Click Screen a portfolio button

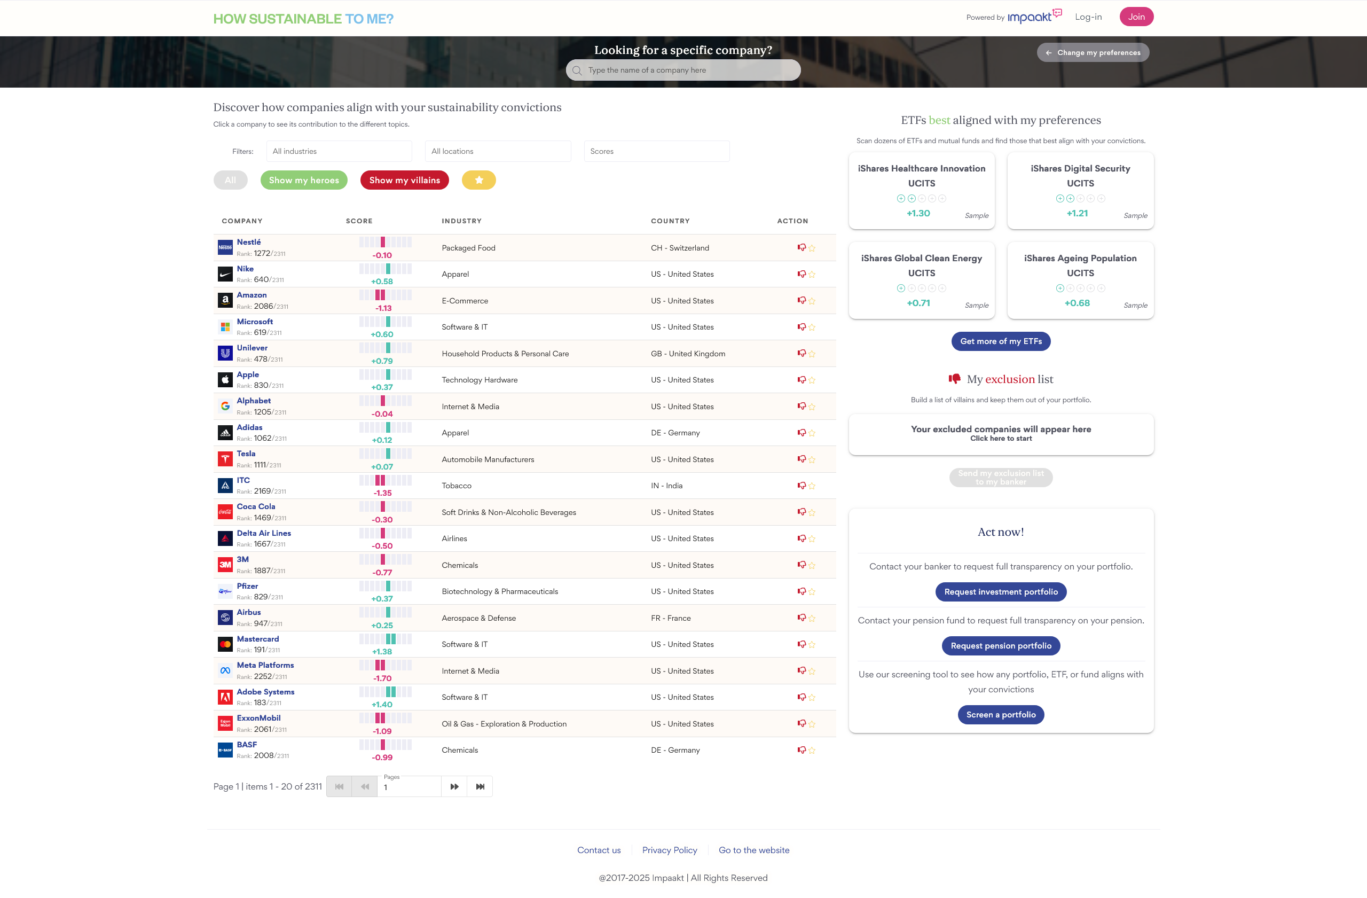point(1001,715)
